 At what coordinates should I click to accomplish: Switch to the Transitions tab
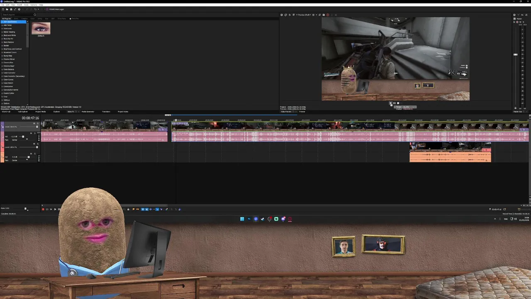106,112
